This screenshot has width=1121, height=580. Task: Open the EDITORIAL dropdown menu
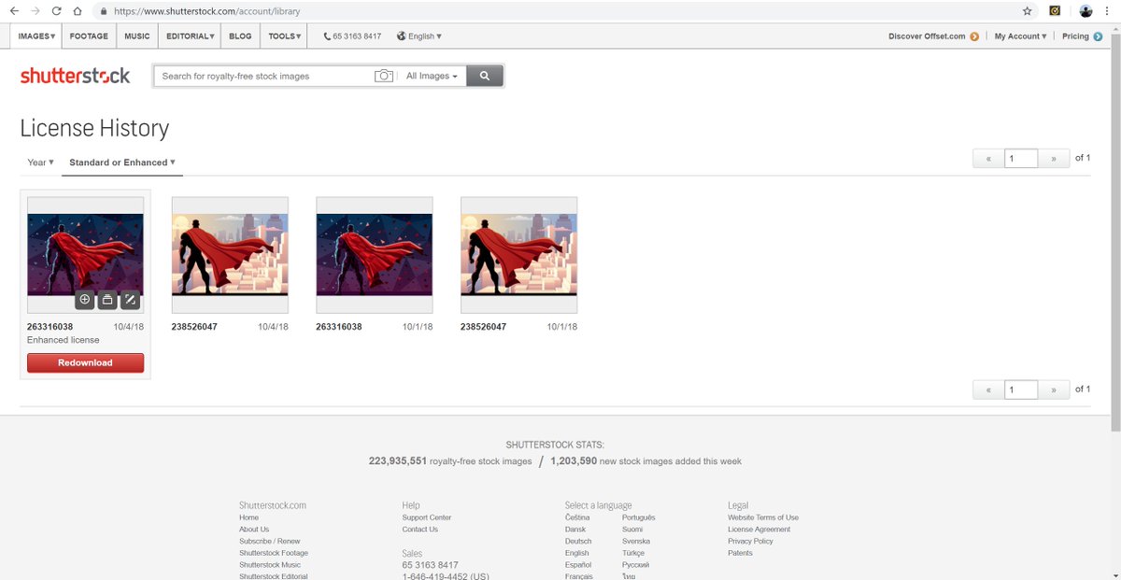[191, 36]
